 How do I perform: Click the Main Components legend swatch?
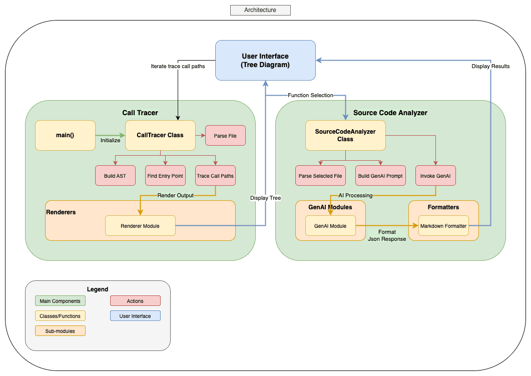60,301
